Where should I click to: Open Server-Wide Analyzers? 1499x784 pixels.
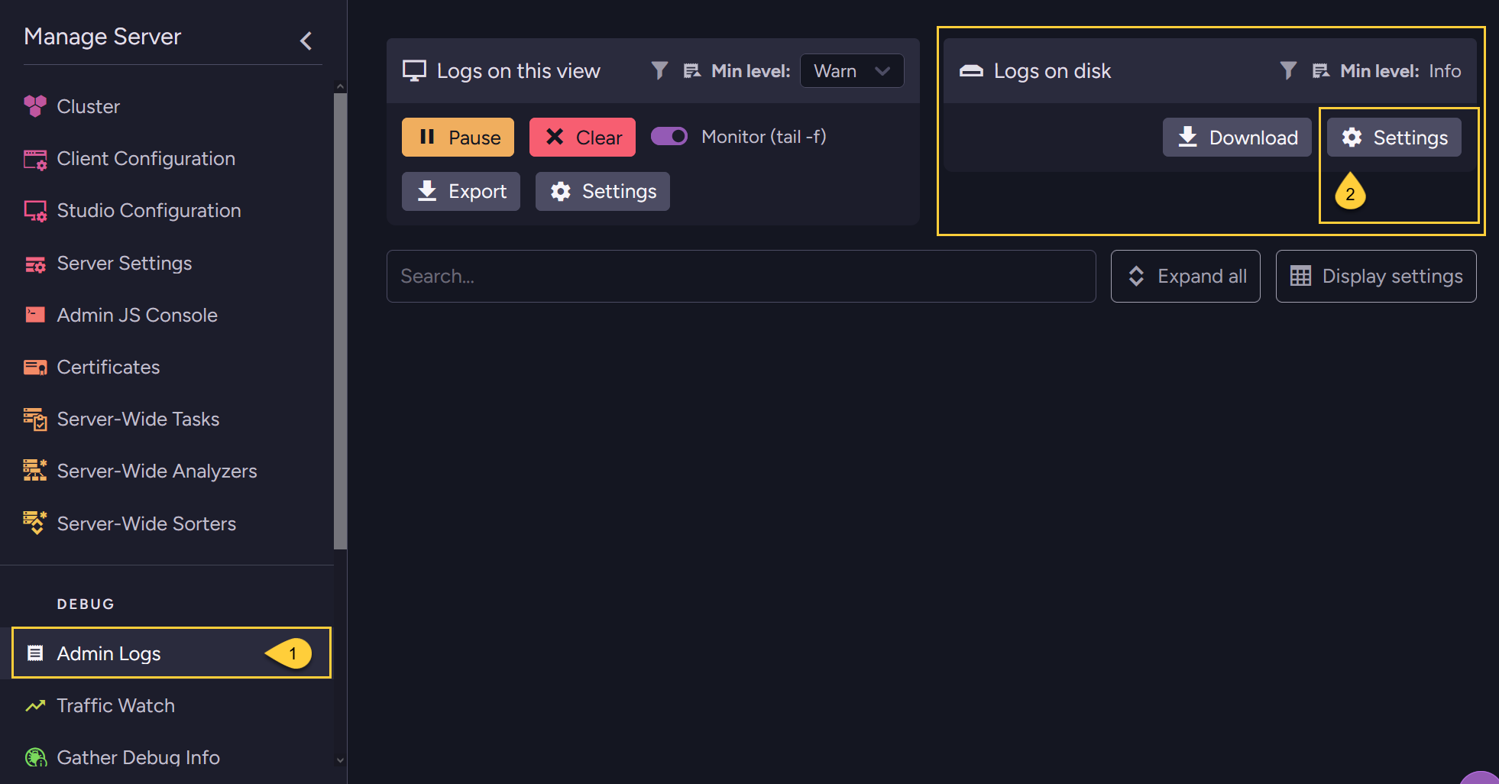(x=157, y=471)
